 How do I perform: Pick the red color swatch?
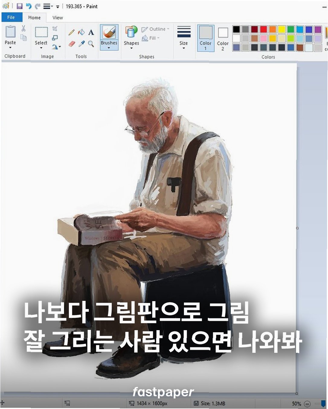click(264, 29)
